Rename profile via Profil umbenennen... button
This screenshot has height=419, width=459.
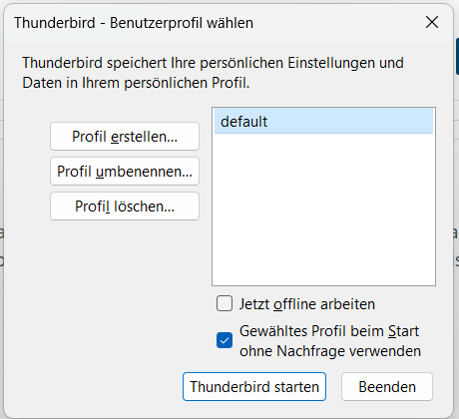[125, 172]
